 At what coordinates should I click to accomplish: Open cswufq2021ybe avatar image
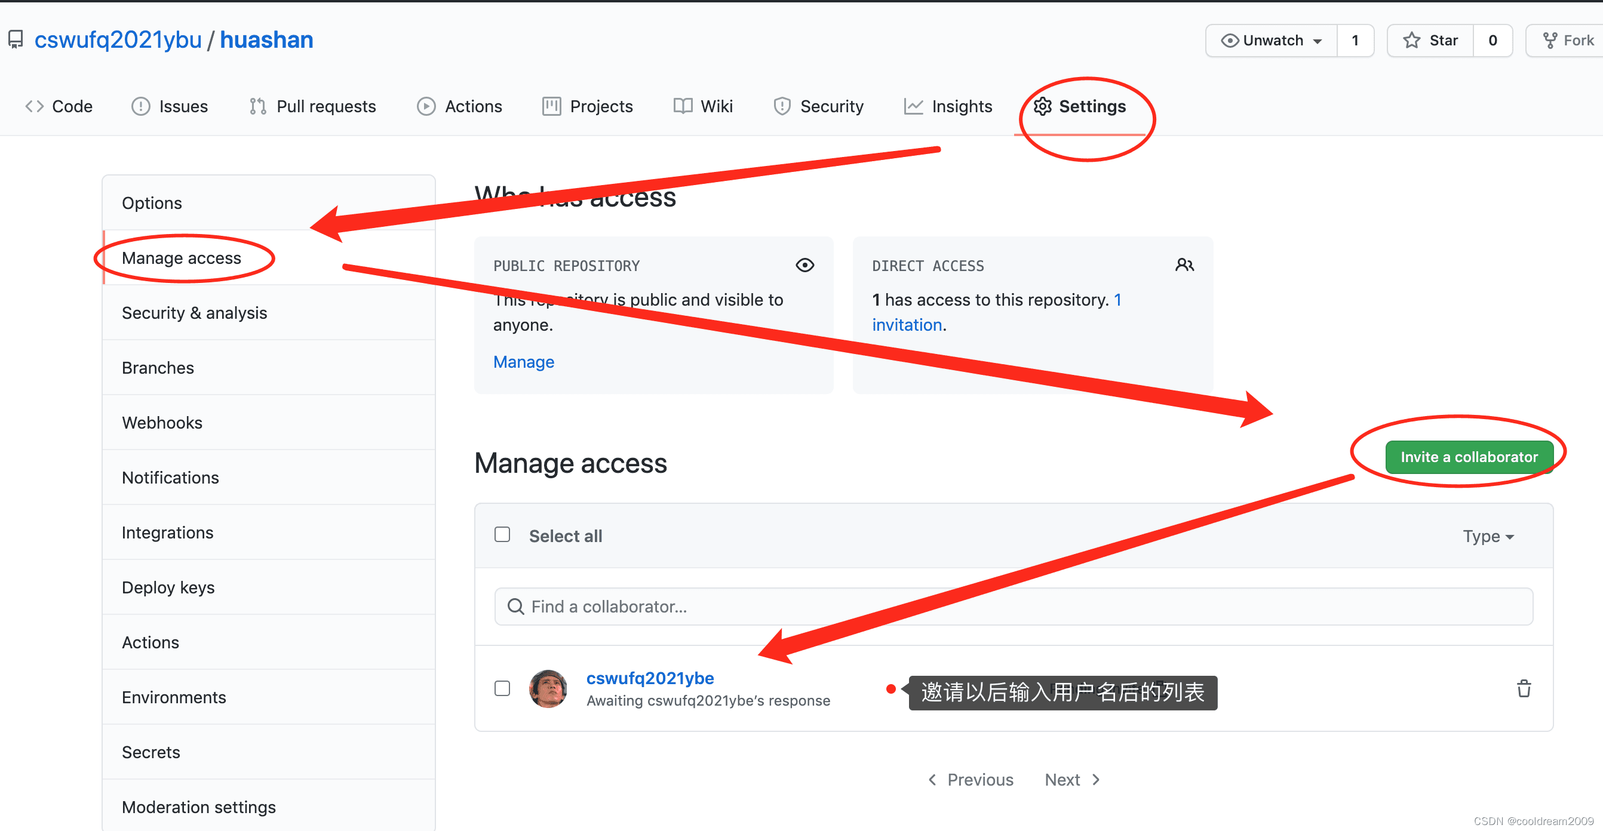548,688
